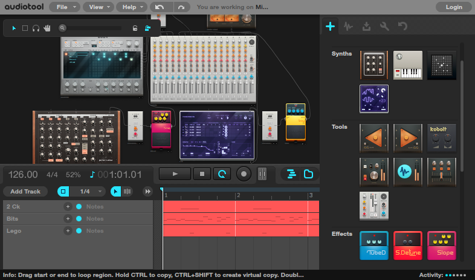Click the 4/4 time signature
The image size is (475, 280).
(52, 175)
